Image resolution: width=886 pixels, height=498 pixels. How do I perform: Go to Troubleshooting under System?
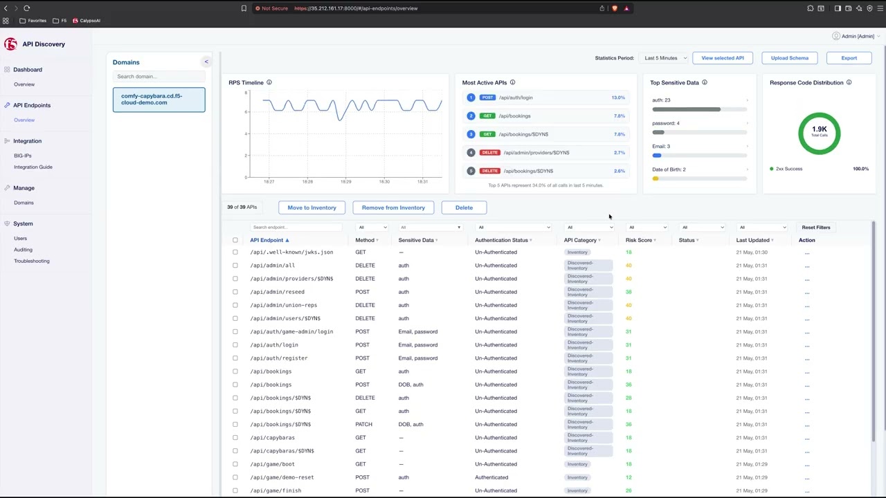point(32,261)
